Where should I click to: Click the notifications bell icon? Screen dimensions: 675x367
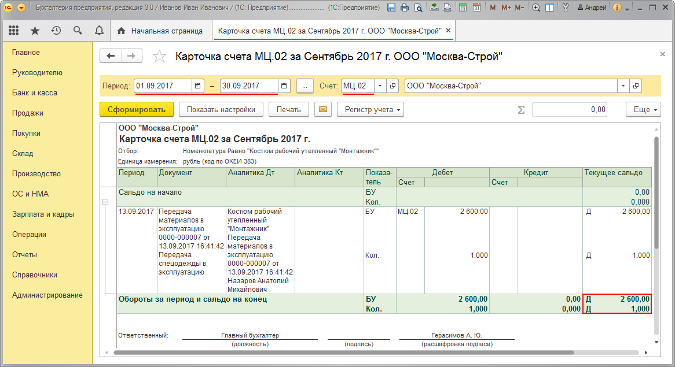click(99, 31)
